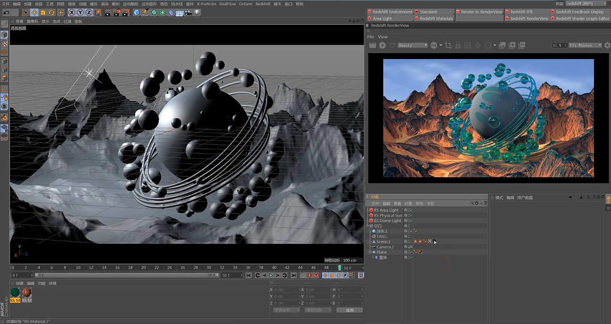The image size is (611, 324).
Task: Toggle Y axis lock
Action: tap(80, 12)
